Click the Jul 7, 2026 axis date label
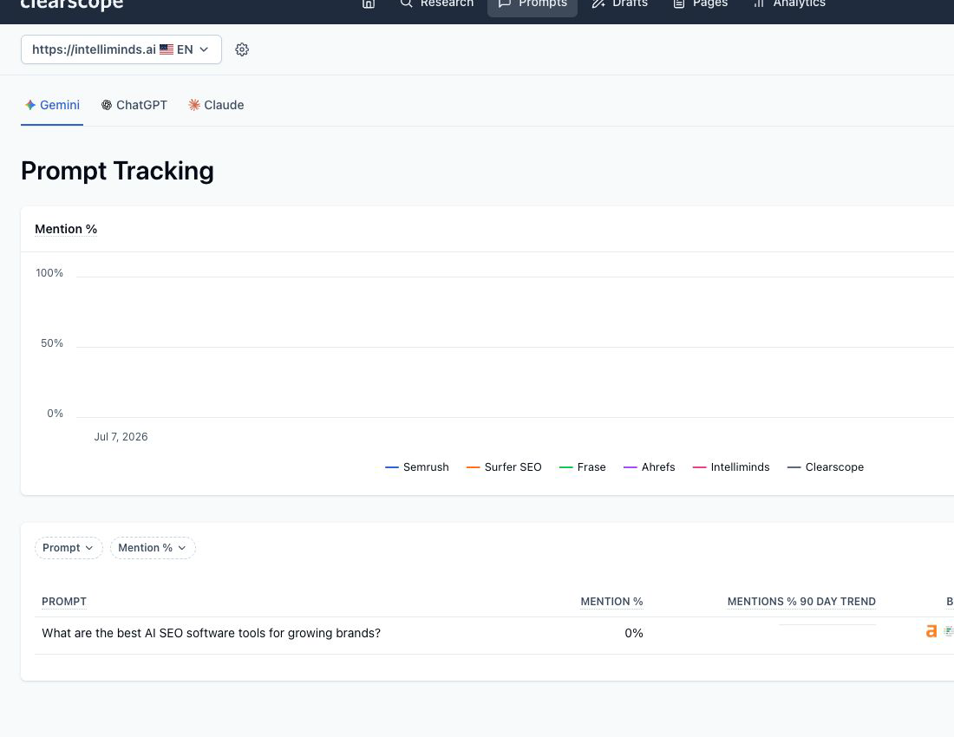954x737 pixels. [x=121, y=437]
